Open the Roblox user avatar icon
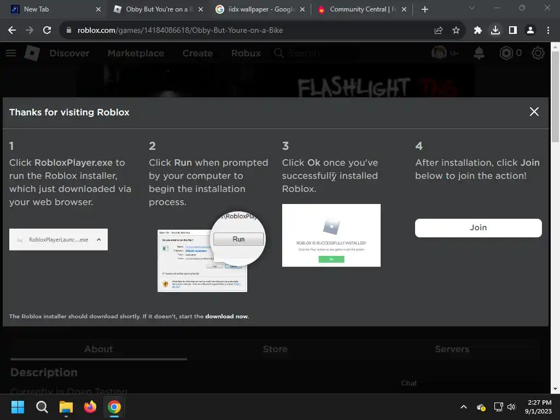Image resolution: width=560 pixels, height=420 pixels. [439, 53]
